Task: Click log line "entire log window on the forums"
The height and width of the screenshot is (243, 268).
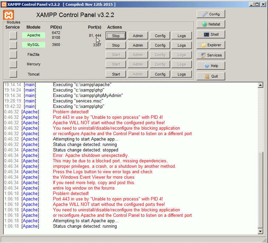Action: pyautogui.click(x=84, y=188)
